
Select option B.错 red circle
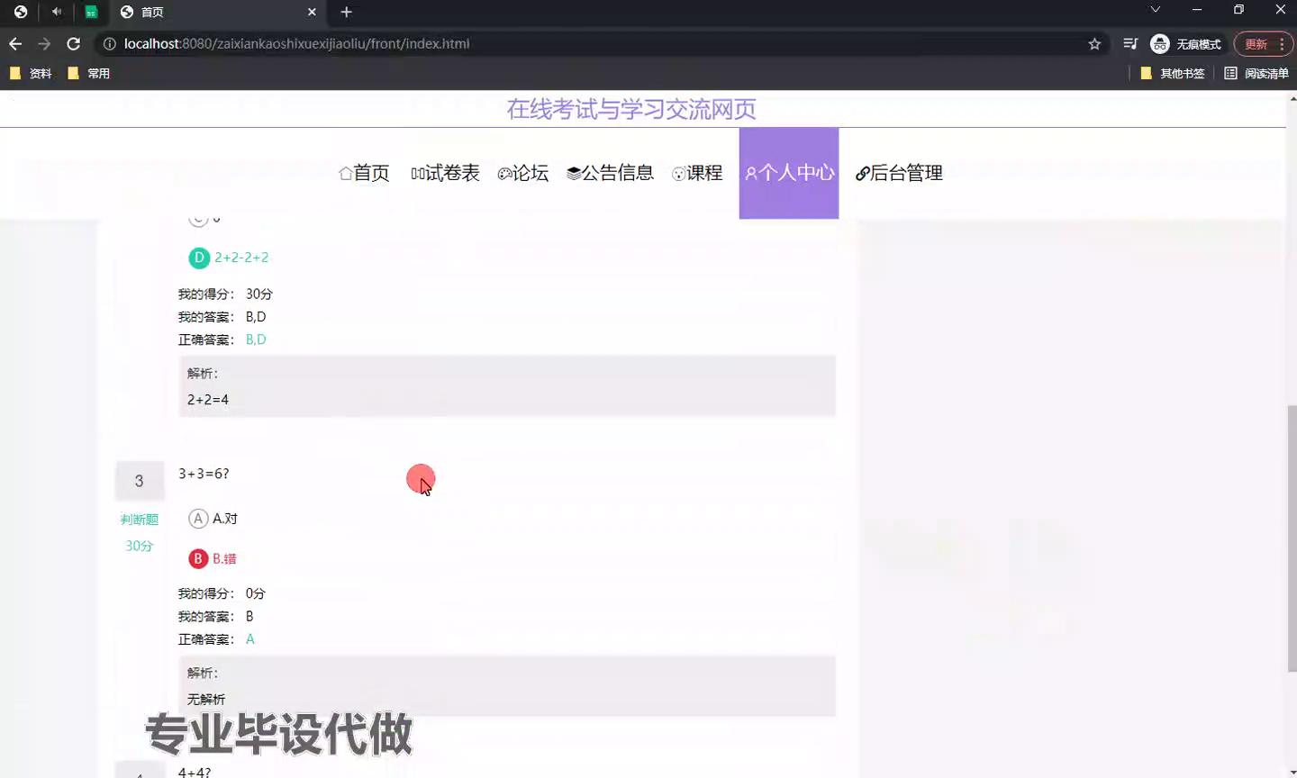tap(198, 558)
